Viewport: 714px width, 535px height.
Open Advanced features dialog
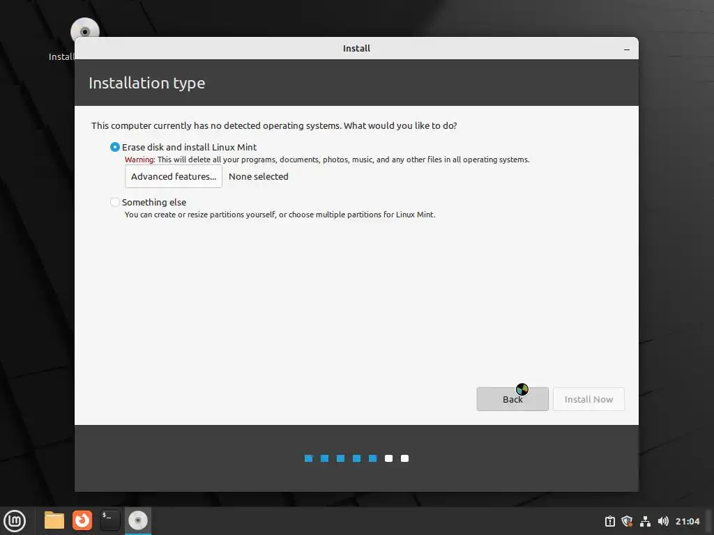click(x=174, y=176)
